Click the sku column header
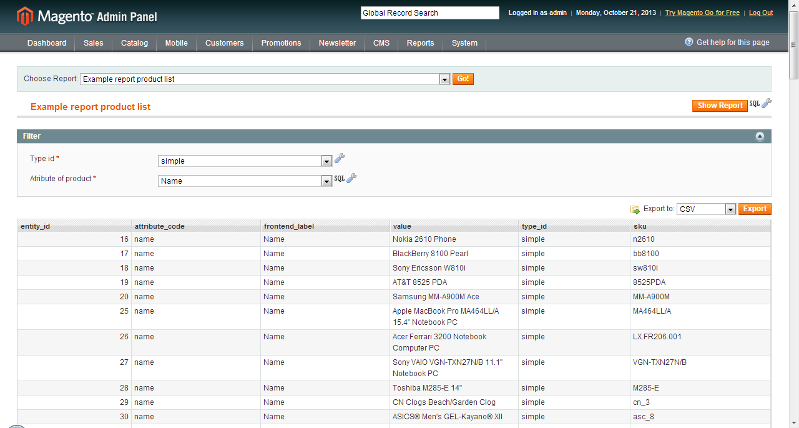 700,226
